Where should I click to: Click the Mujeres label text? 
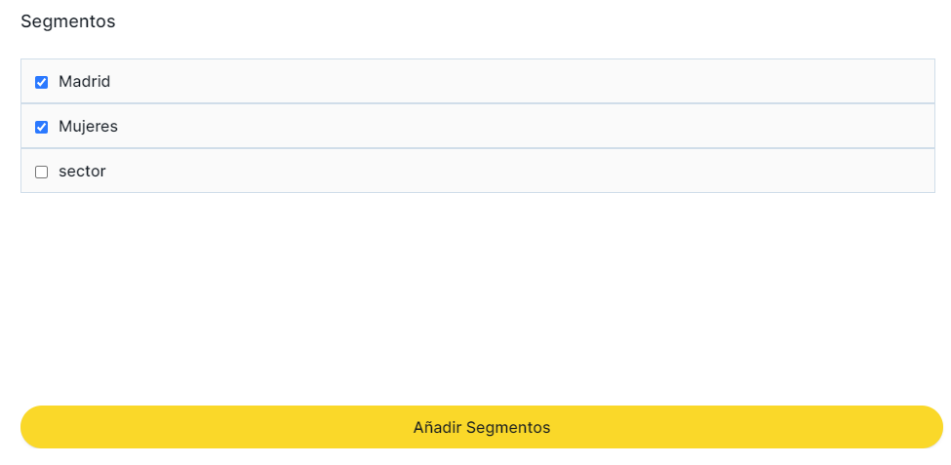(x=88, y=127)
